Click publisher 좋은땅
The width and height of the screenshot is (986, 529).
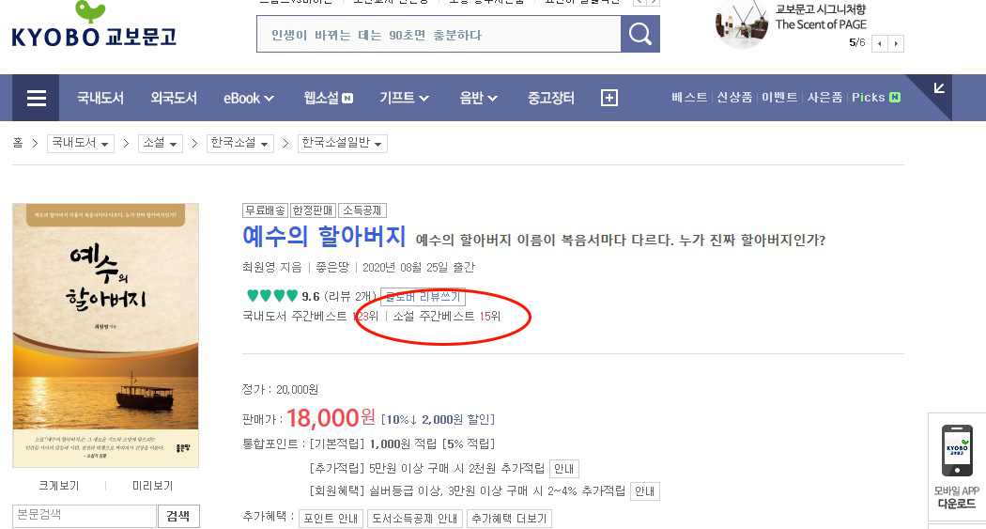pyautogui.click(x=332, y=268)
